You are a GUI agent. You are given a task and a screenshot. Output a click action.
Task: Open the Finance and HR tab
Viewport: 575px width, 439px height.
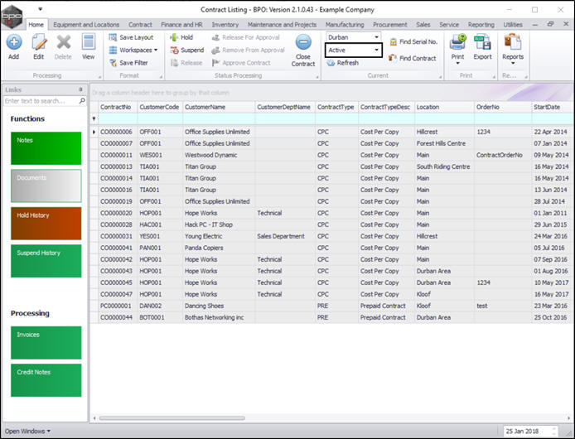pyautogui.click(x=181, y=25)
